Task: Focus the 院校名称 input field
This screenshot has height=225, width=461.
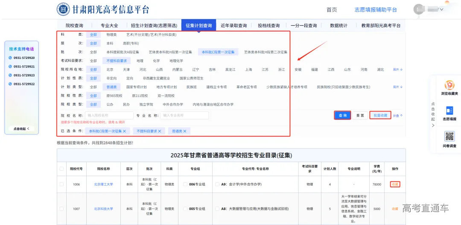Action: coord(109,115)
